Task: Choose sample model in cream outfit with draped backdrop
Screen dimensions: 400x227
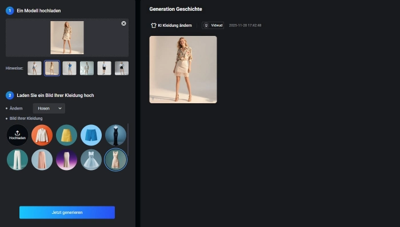Action: tap(87, 68)
